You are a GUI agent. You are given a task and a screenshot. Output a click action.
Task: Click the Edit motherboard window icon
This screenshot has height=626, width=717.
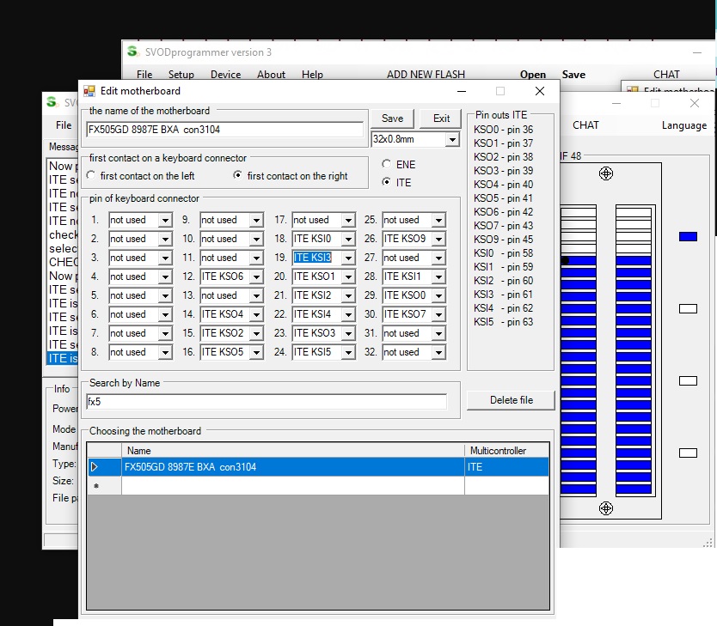click(89, 90)
